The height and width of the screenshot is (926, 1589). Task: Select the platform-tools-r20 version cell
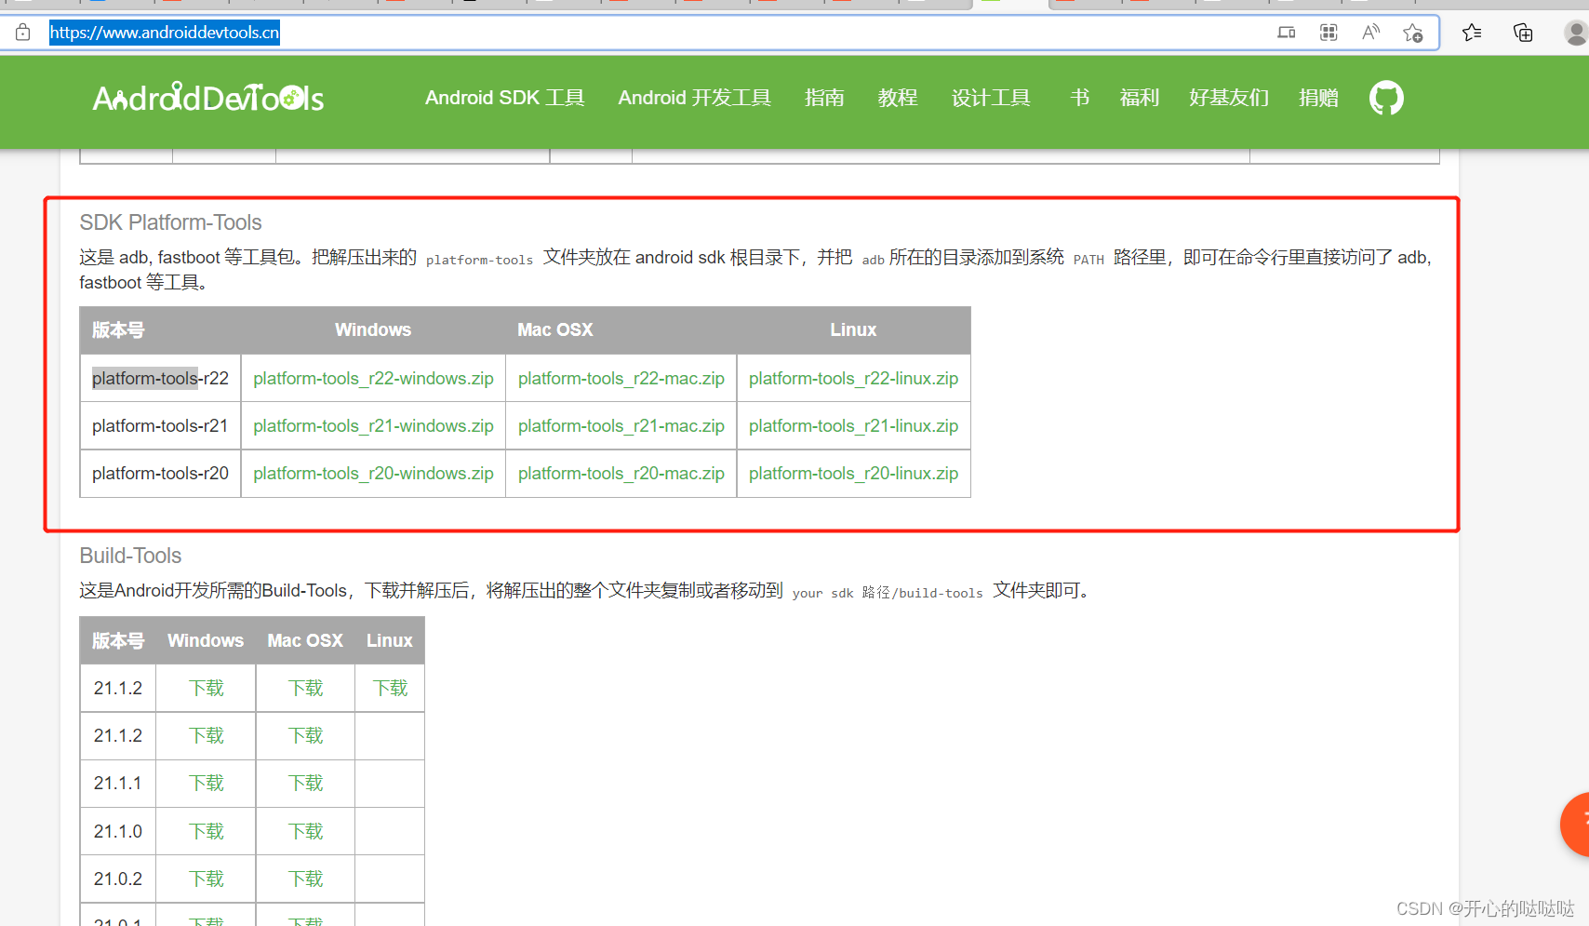pos(160,474)
